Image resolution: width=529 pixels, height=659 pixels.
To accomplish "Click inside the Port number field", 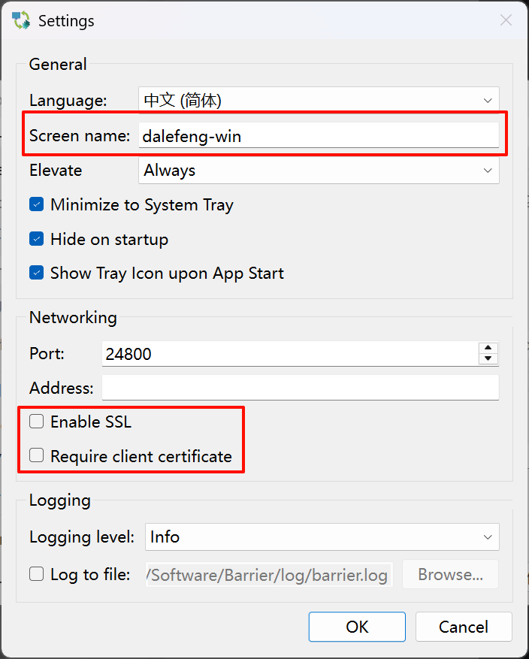I will point(289,354).
